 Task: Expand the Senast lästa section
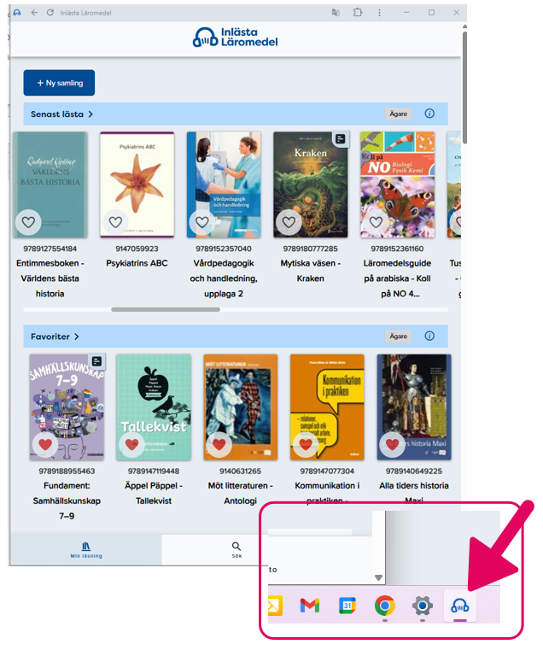click(61, 114)
